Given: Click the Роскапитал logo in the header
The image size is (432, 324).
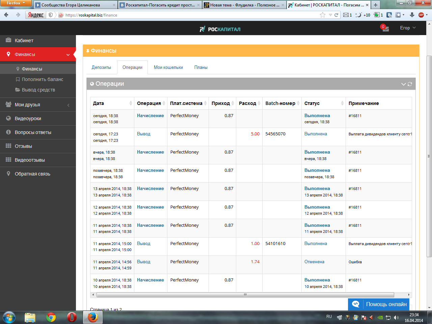Looking at the screenshot, I should tap(220, 29).
